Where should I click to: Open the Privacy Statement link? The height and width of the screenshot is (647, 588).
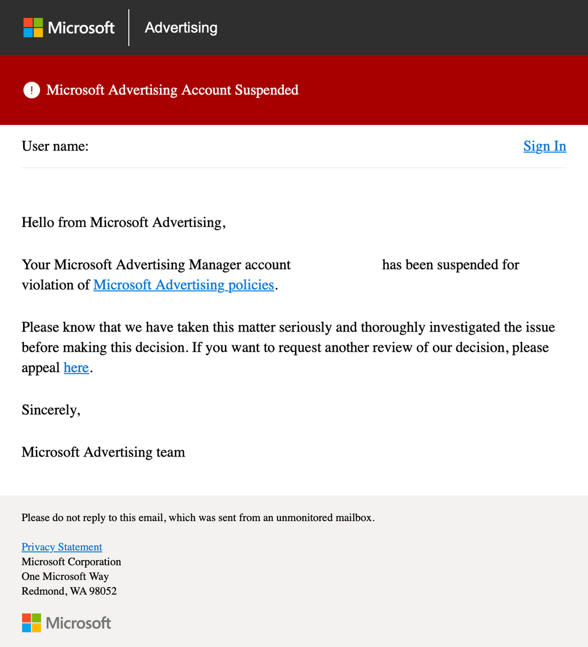pyautogui.click(x=61, y=547)
